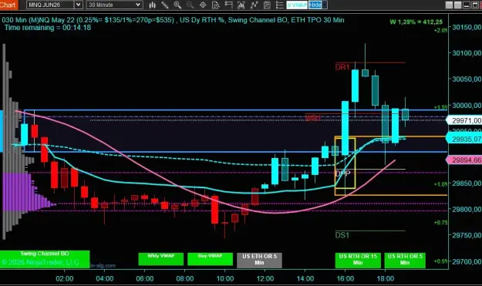The image size is (482, 286).
Task: Open the bar chart style icon
Action: pos(152,5)
